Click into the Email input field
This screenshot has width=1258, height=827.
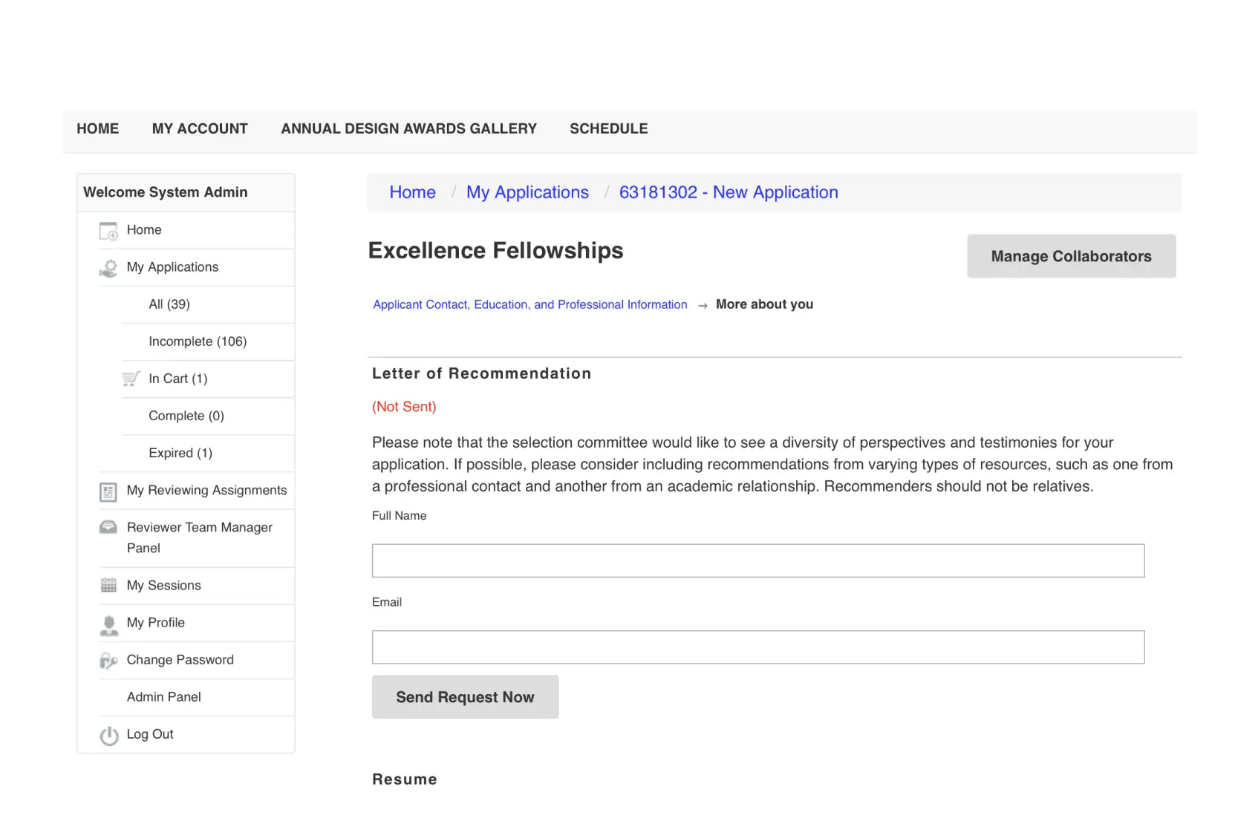(x=757, y=647)
